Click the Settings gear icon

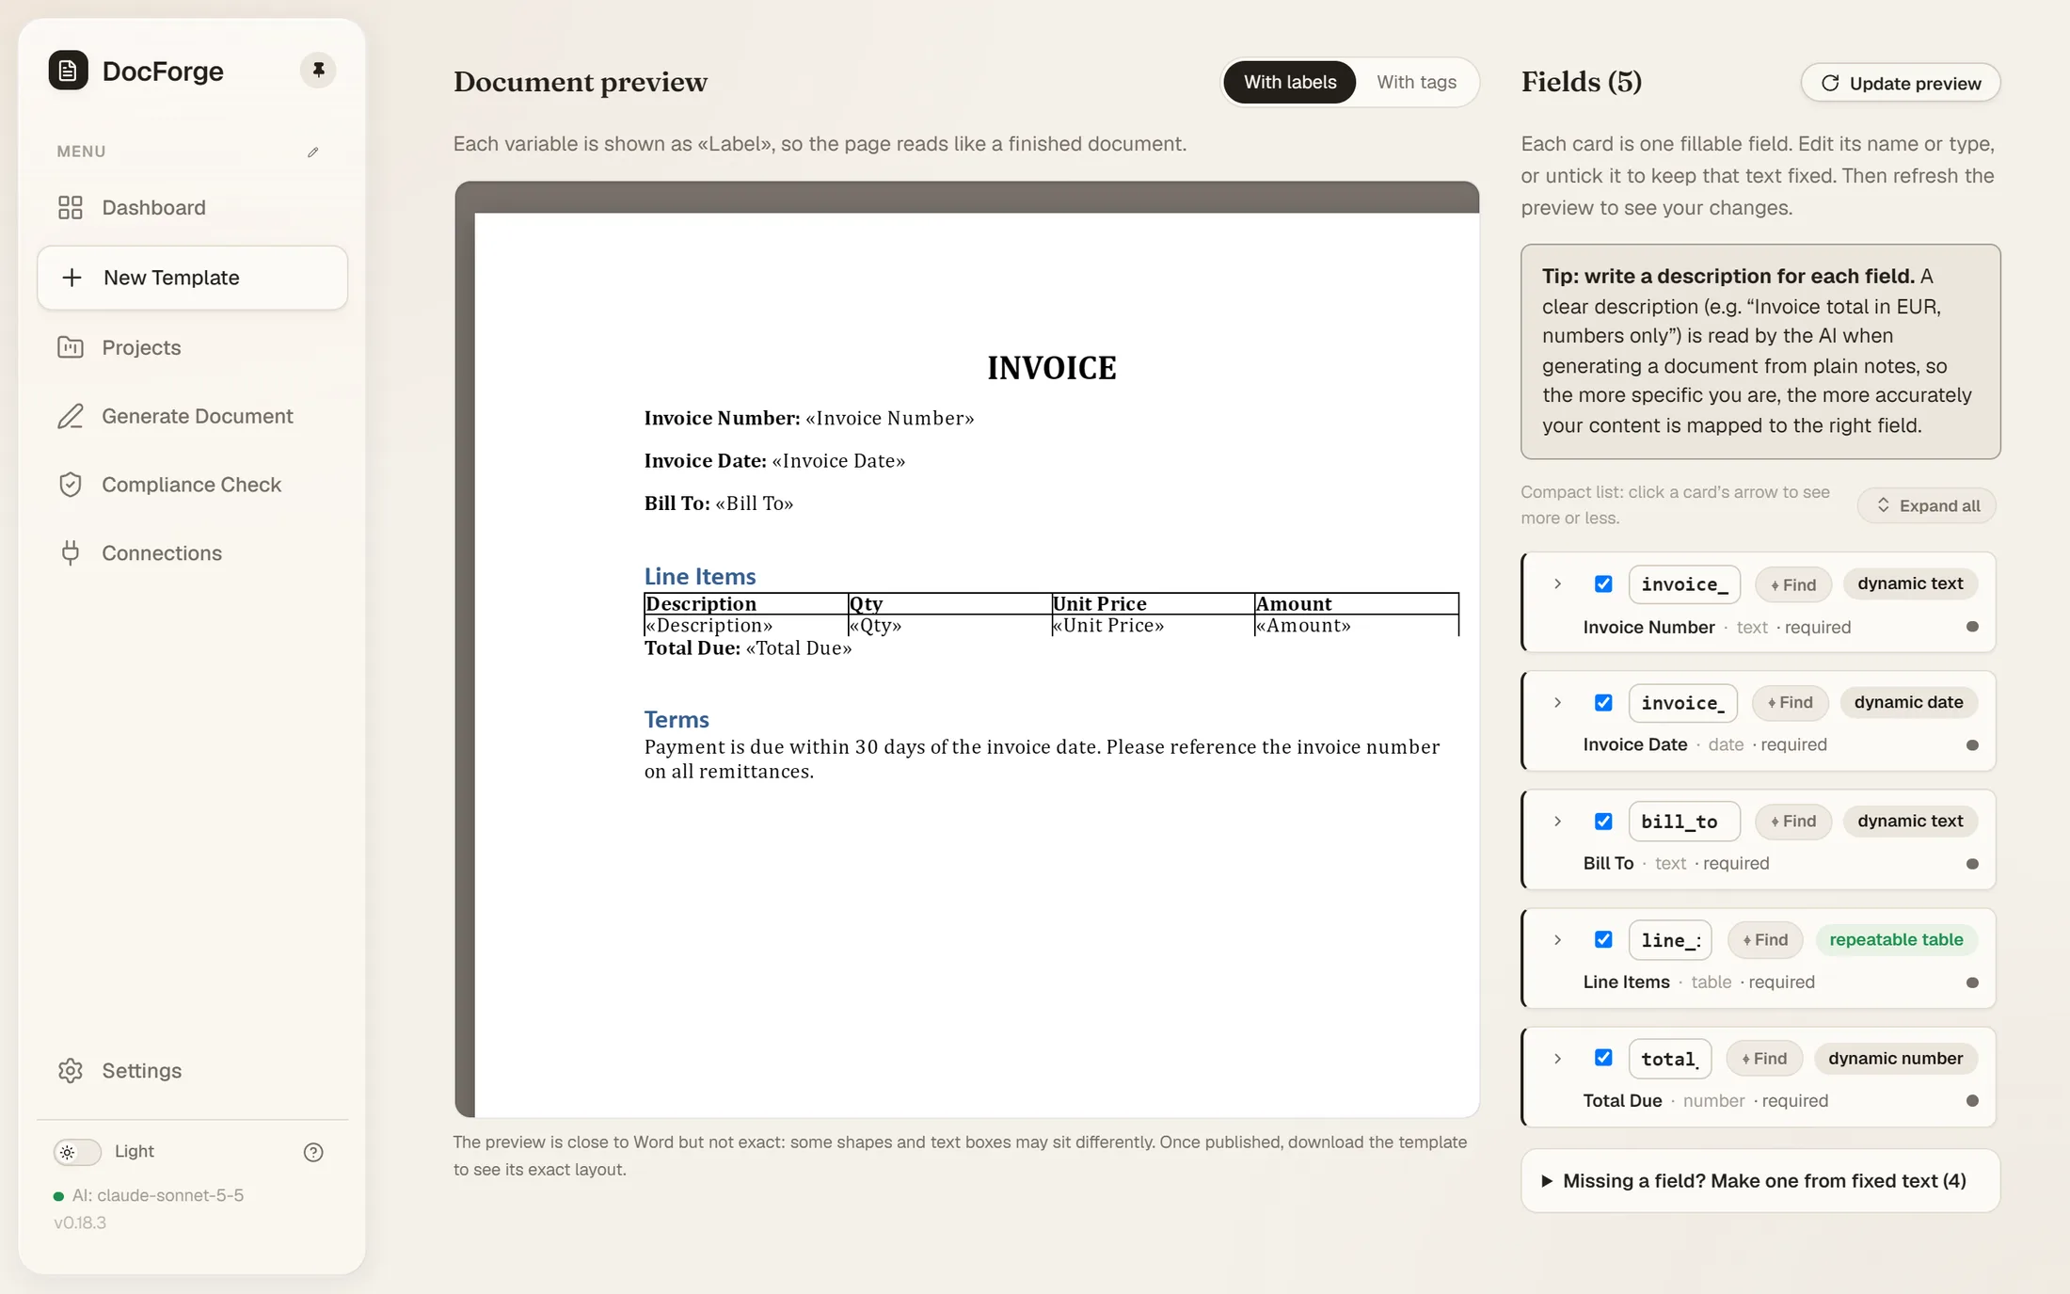coord(71,1071)
